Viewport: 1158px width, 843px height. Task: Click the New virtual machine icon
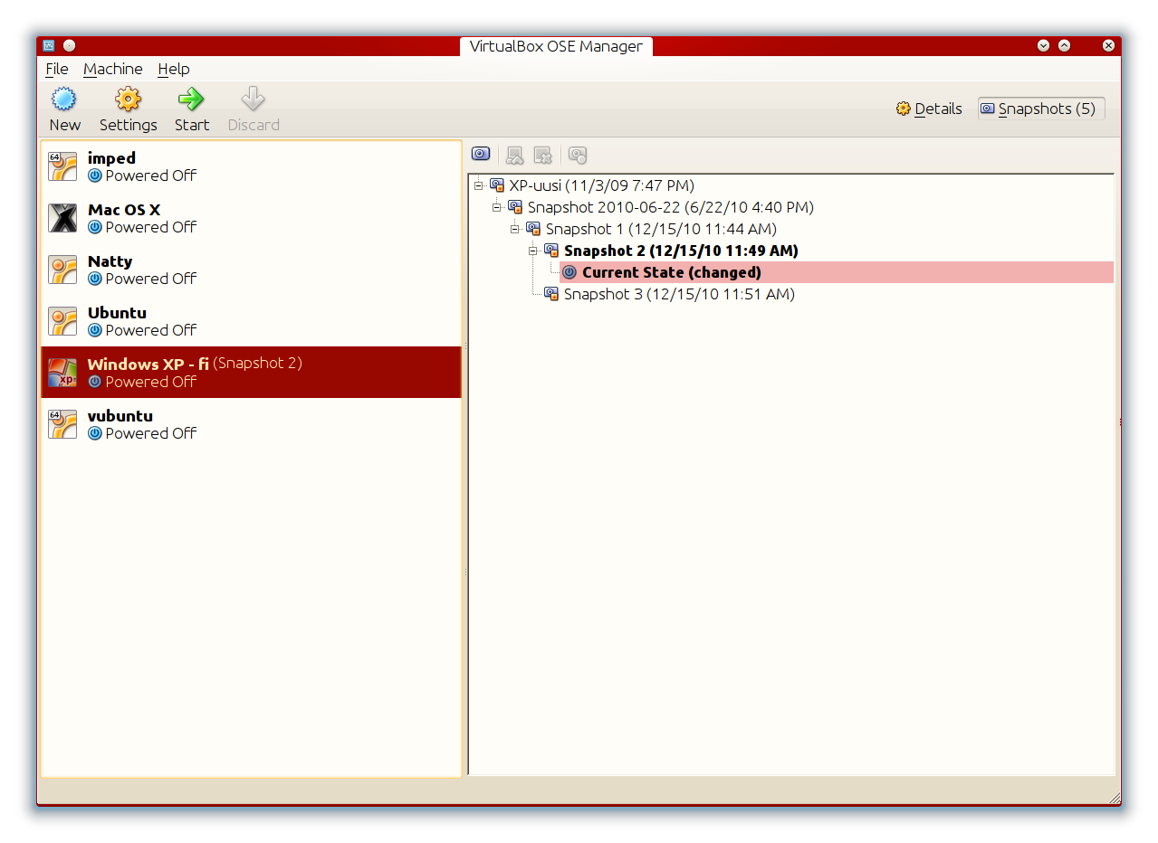[x=63, y=99]
